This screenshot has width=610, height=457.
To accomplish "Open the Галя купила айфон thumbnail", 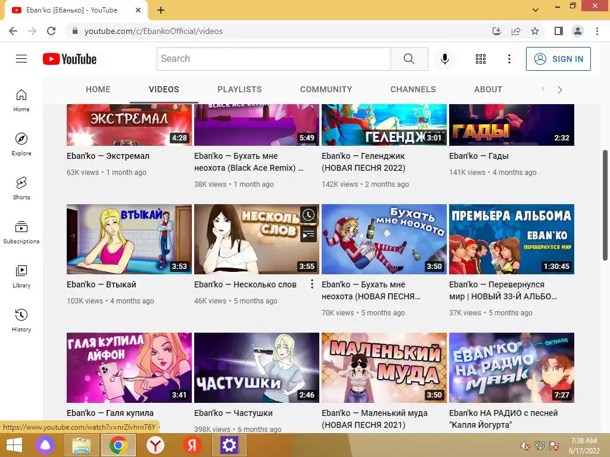I will pos(129,368).
